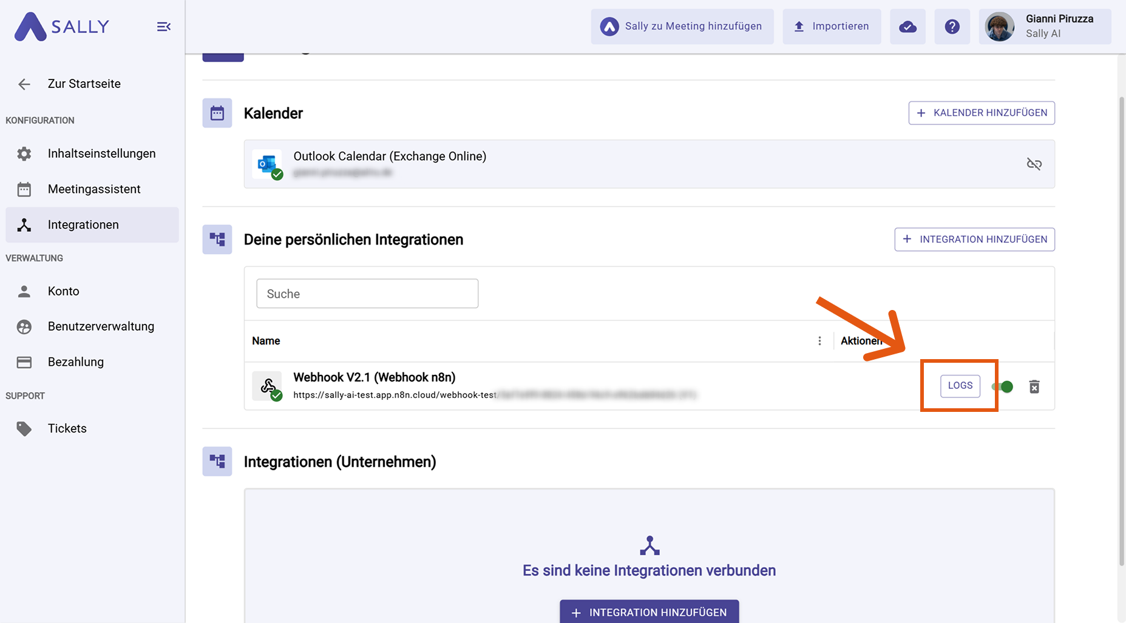Open Gianni Piruzza account menu
The width and height of the screenshot is (1126, 623).
(x=1045, y=27)
